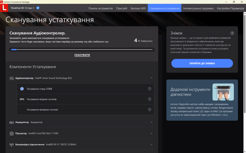The height and width of the screenshot is (153, 246).
Task: Expand the Процесор section chevron
Action: [x=151, y=133]
